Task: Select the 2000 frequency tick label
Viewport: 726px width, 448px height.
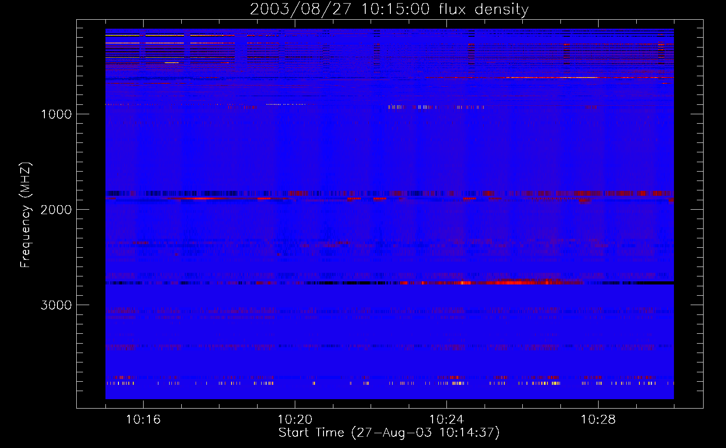Action: coord(56,210)
